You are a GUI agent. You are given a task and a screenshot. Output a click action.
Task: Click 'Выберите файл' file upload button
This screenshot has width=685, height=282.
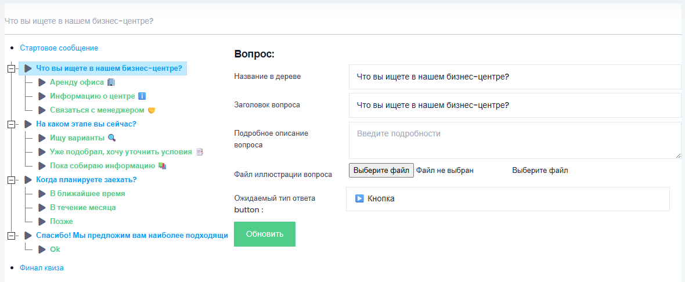pos(381,170)
